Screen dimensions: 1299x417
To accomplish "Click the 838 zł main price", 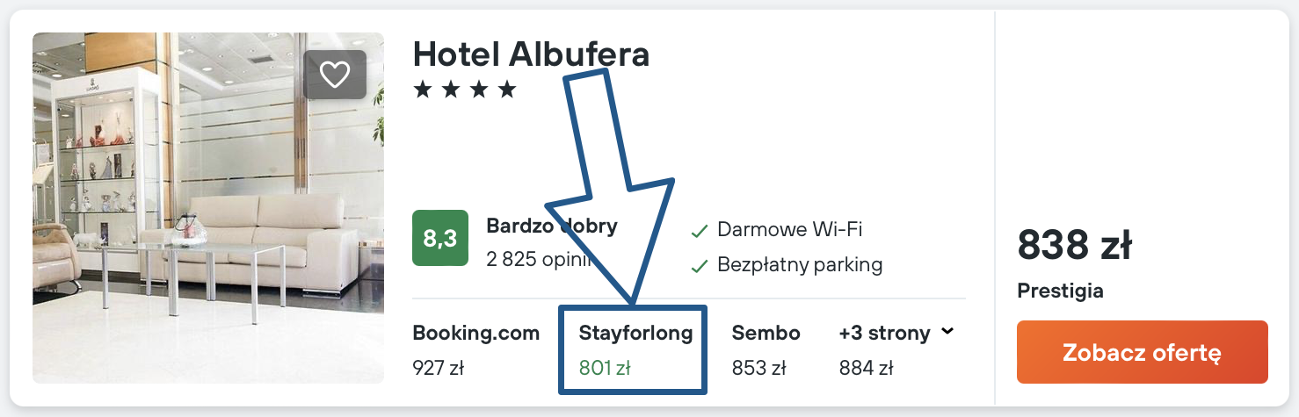I will 1074,245.
